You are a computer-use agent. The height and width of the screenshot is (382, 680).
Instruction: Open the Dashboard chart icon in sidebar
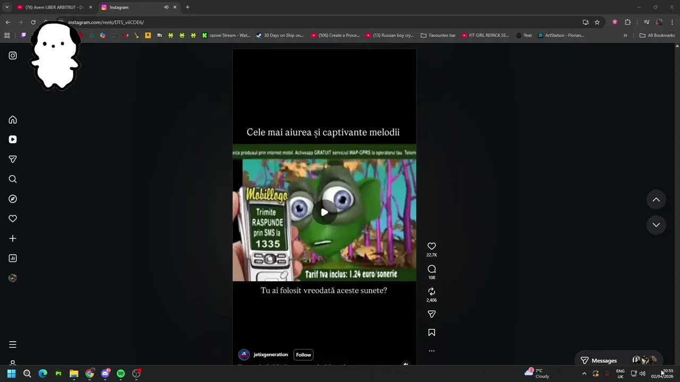13,258
